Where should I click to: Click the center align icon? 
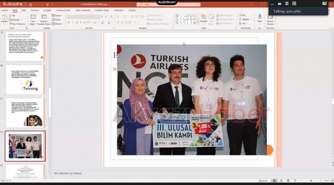click(x=122, y=22)
